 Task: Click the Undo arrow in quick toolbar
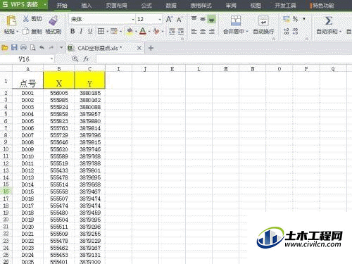coord(42,48)
